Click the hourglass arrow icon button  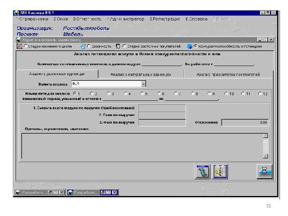264,172
